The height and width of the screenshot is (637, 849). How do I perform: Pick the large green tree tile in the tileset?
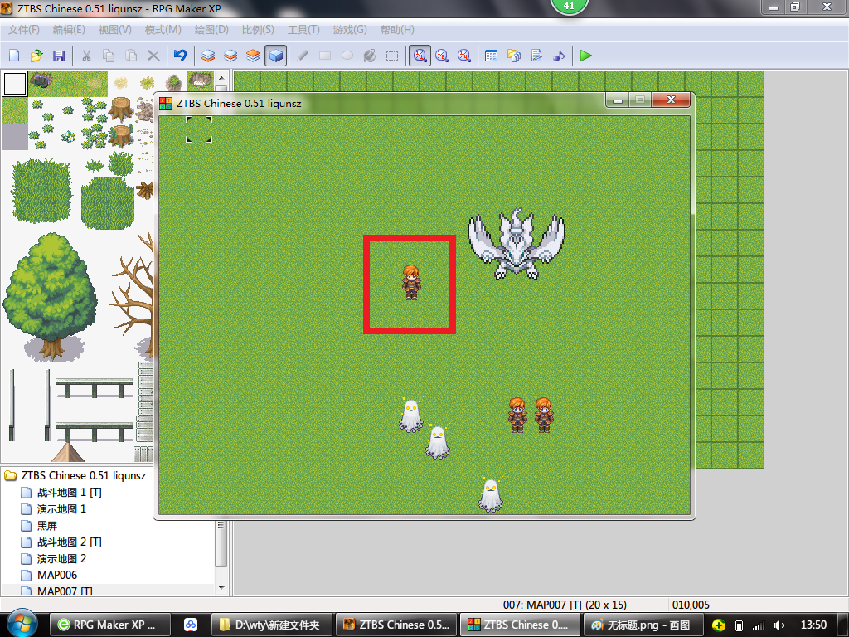pyautogui.click(x=51, y=297)
